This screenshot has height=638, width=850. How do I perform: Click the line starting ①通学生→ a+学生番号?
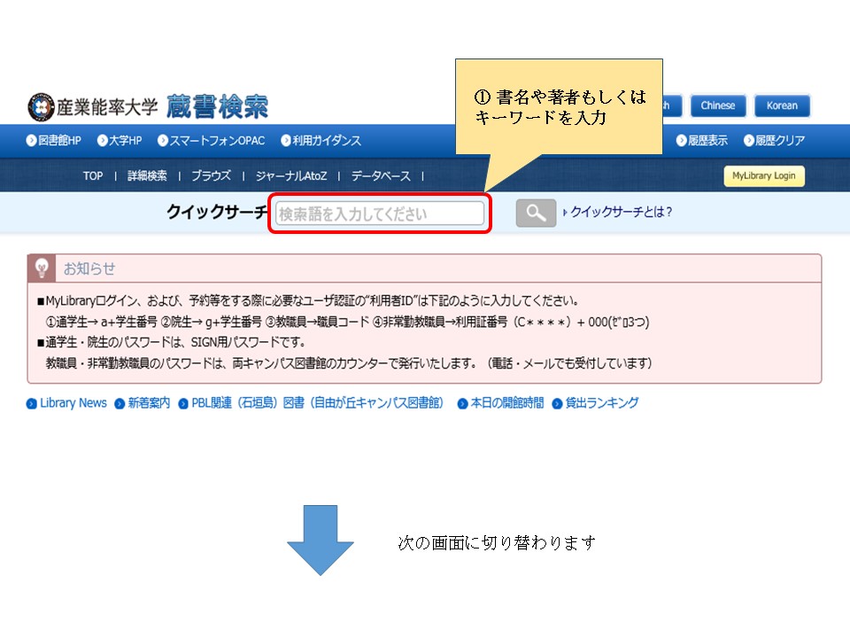click(347, 322)
